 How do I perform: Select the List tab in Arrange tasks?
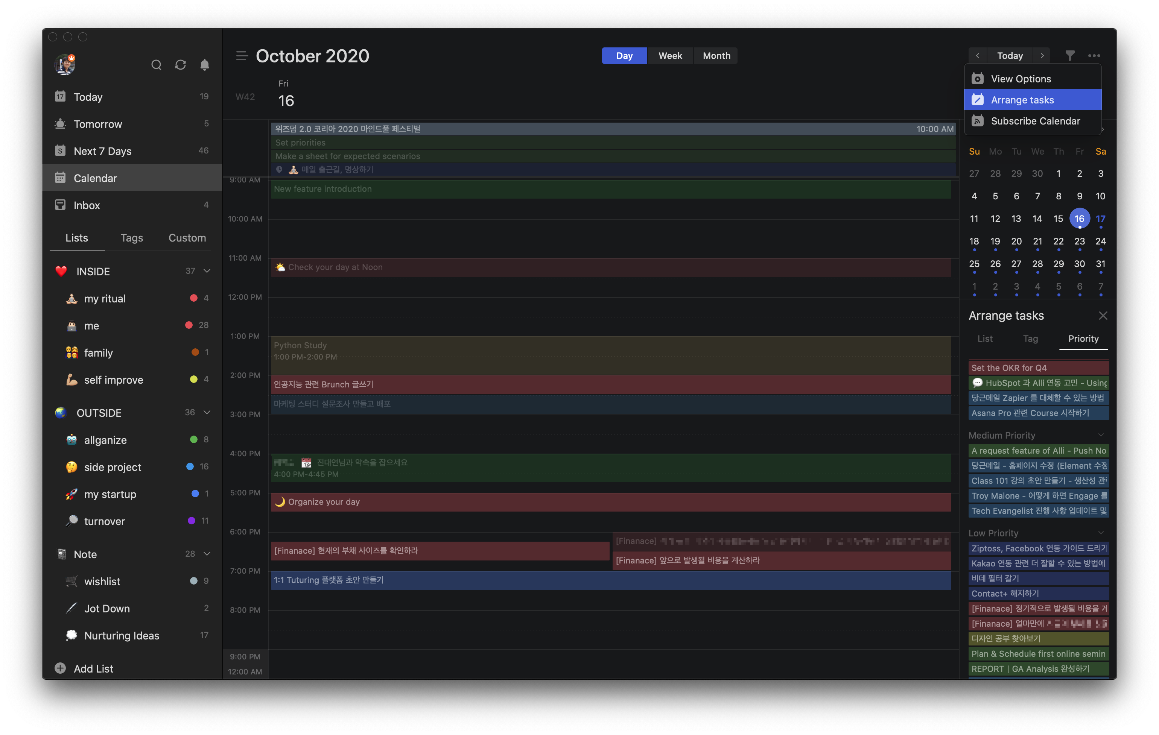click(x=985, y=339)
